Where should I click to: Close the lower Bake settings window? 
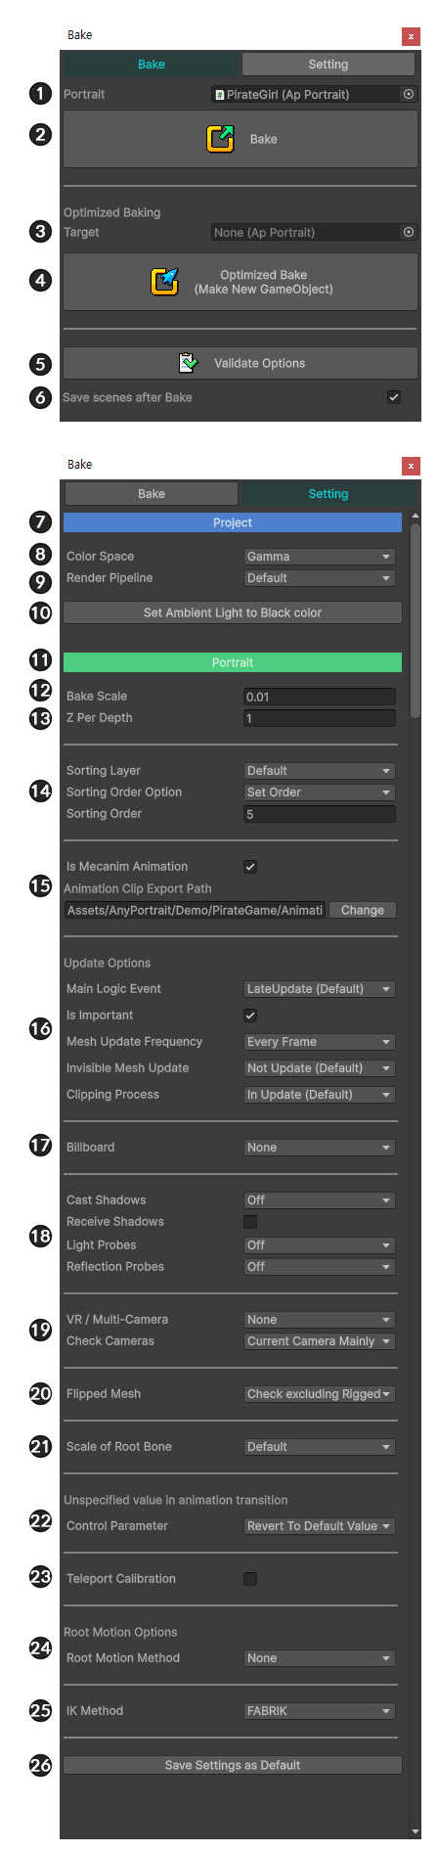pos(411,466)
